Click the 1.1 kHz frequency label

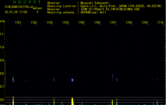[x=2, y=34]
